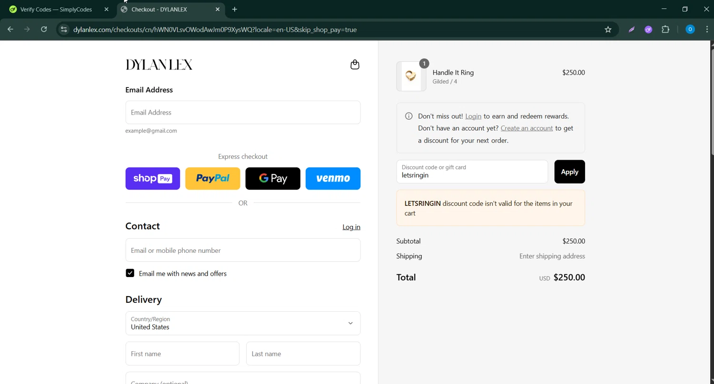Expand the Country/Region dropdown
The height and width of the screenshot is (384, 714).
[243, 323]
